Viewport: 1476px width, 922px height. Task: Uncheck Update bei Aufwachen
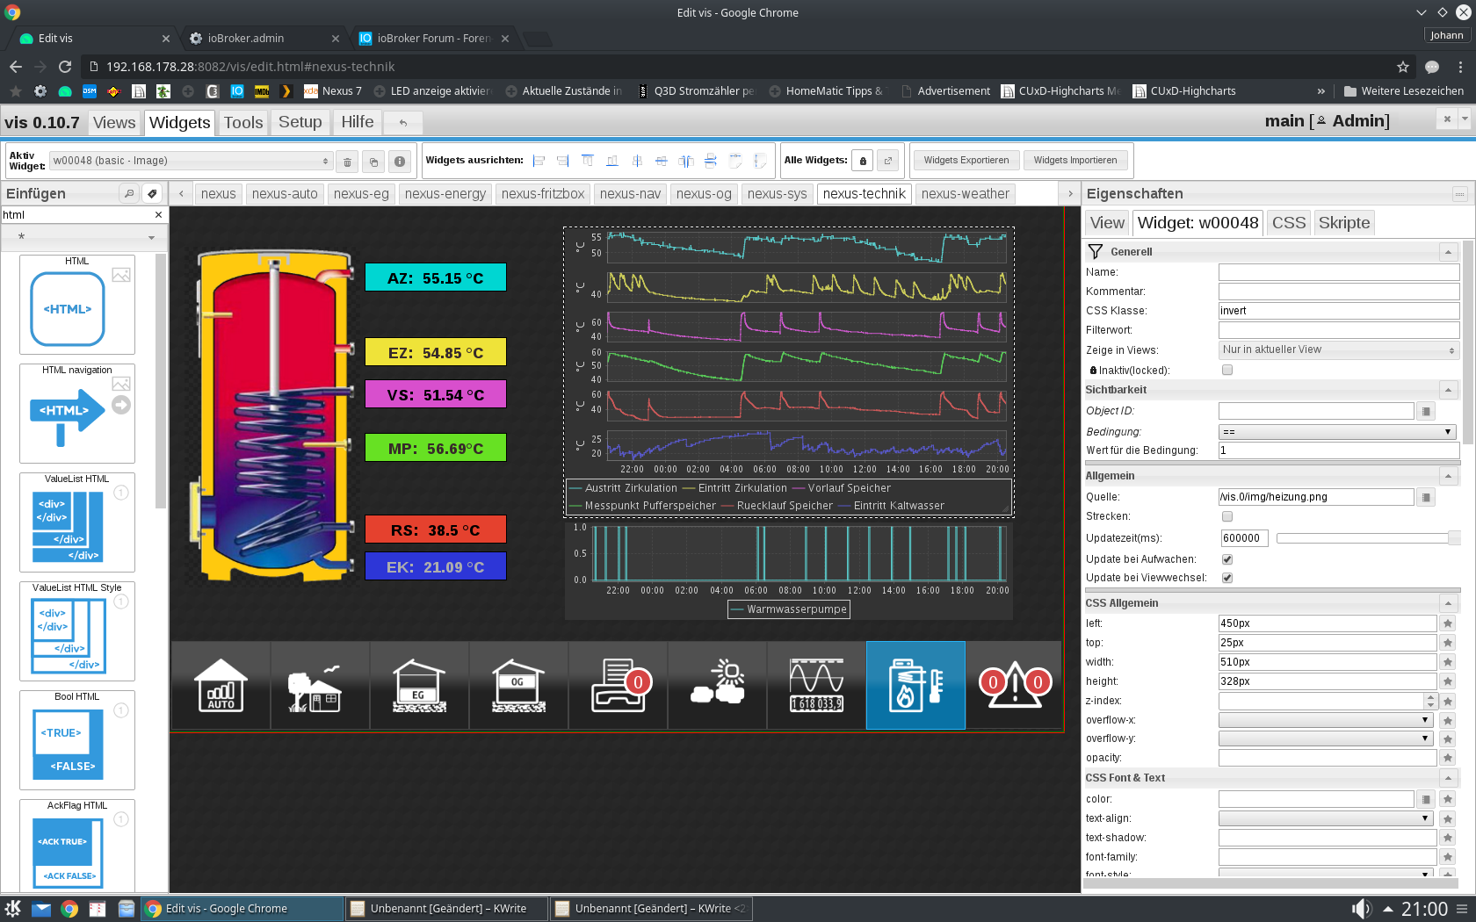(x=1227, y=559)
